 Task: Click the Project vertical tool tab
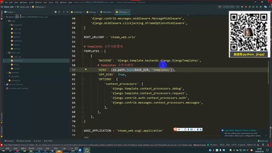[2, 15]
